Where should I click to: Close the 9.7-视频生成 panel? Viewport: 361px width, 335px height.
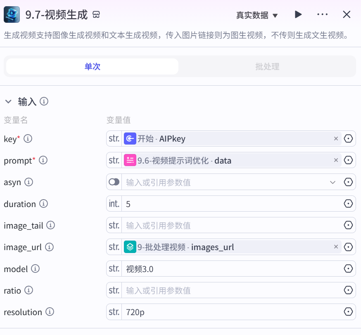point(347,14)
